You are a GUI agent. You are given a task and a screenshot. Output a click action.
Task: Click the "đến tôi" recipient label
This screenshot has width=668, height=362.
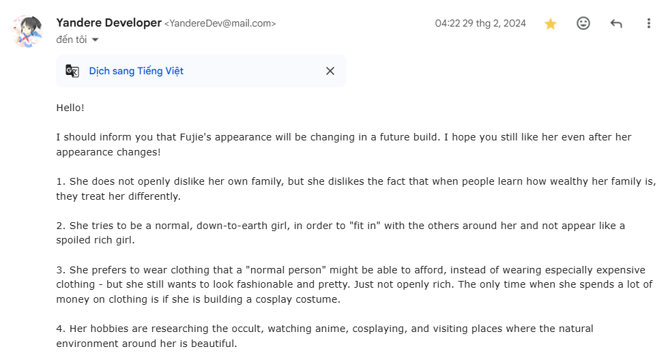pos(71,40)
